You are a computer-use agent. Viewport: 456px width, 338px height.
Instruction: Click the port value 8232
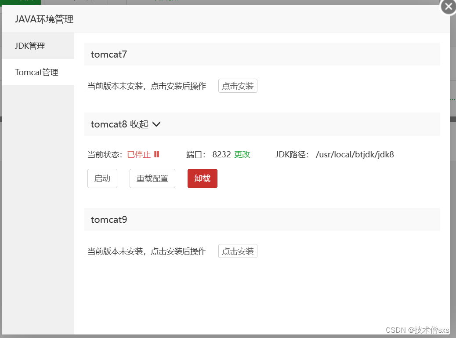tap(221, 154)
